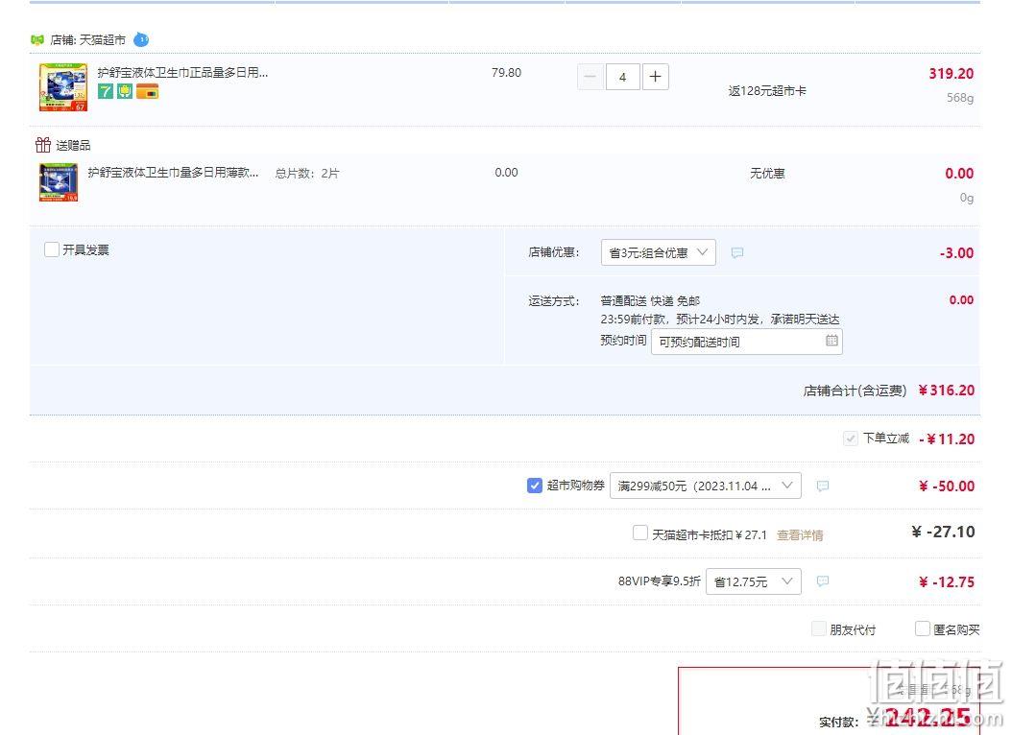Open the product title 护舒宝液体卫生巾正品量多日用
Viewport: 1012px width, 735px height.
pyautogui.click(x=182, y=72)
